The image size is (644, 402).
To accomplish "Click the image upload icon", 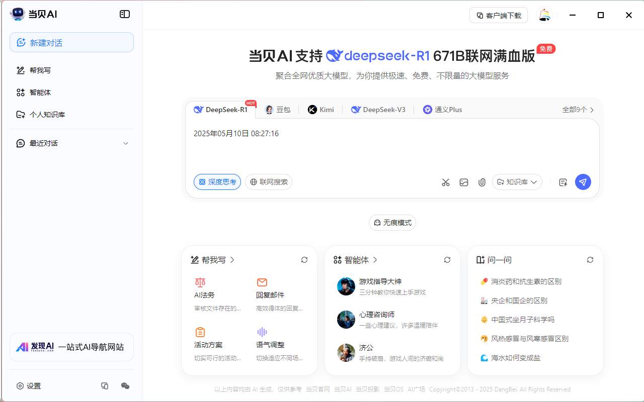I will click(x=463, y=182).
